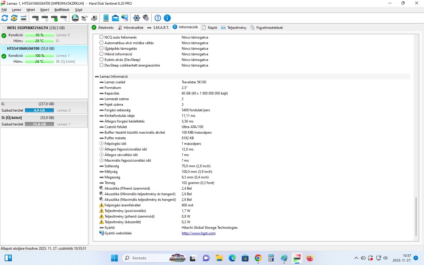The width and height of the screenshot is (424, 265).
Task: Click the refresh with warning icon
Action: coord(14,18)
